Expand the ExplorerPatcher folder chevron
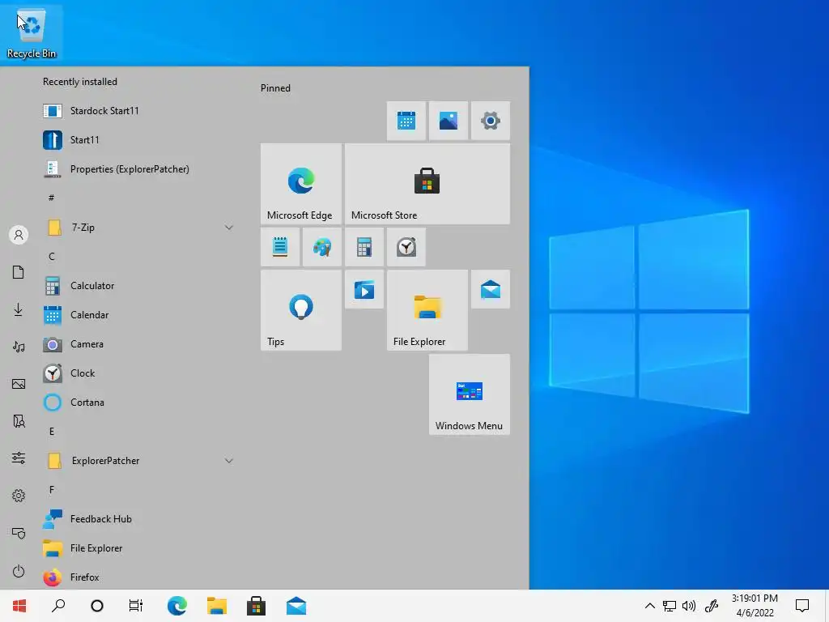The width and height of the screenshot is (829, 622). (228, 461)
